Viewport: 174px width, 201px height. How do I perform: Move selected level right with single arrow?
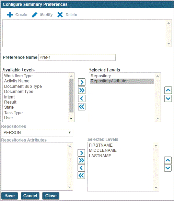[x=82, y=82]
